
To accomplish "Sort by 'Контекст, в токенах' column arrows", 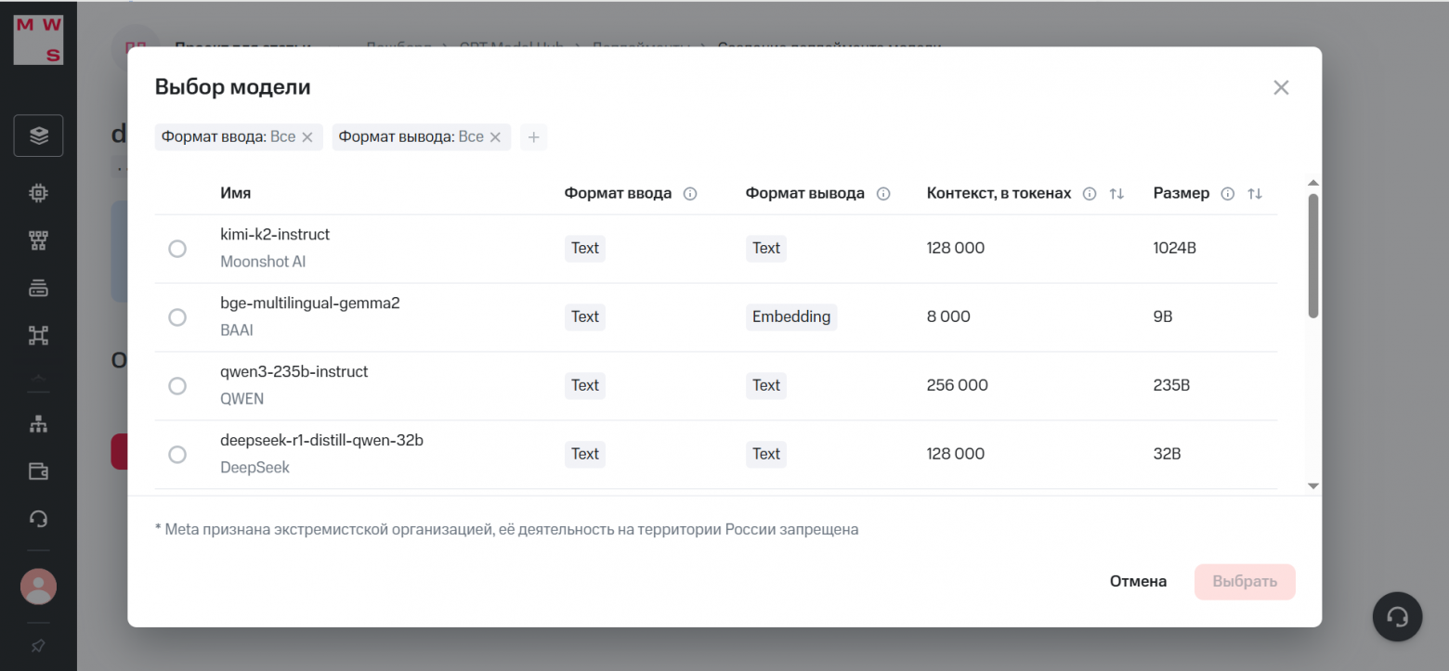I will coord(1116,194).
